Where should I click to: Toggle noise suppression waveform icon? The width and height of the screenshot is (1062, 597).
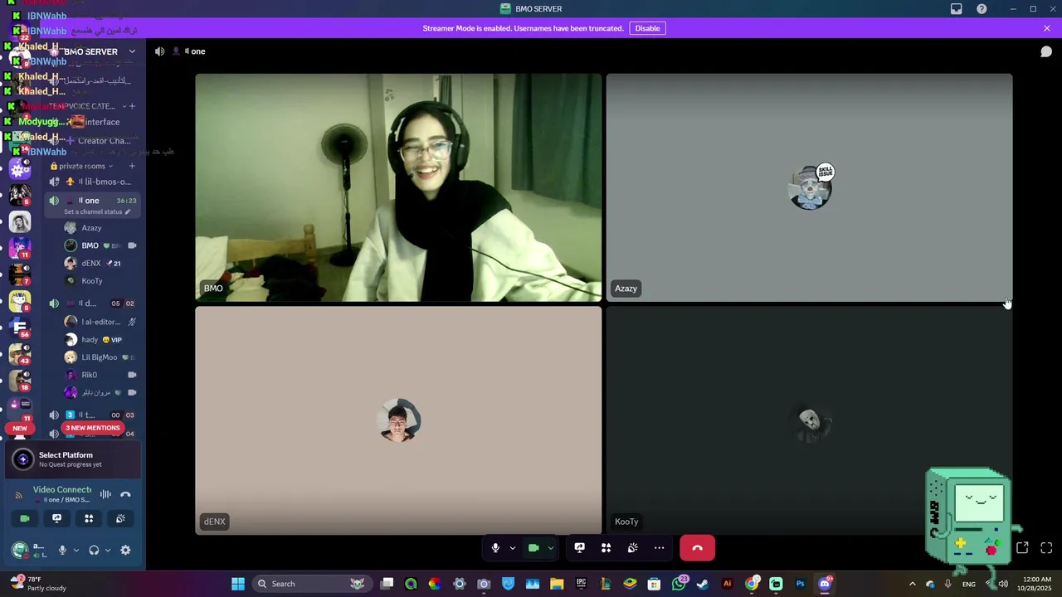(105, 495)
